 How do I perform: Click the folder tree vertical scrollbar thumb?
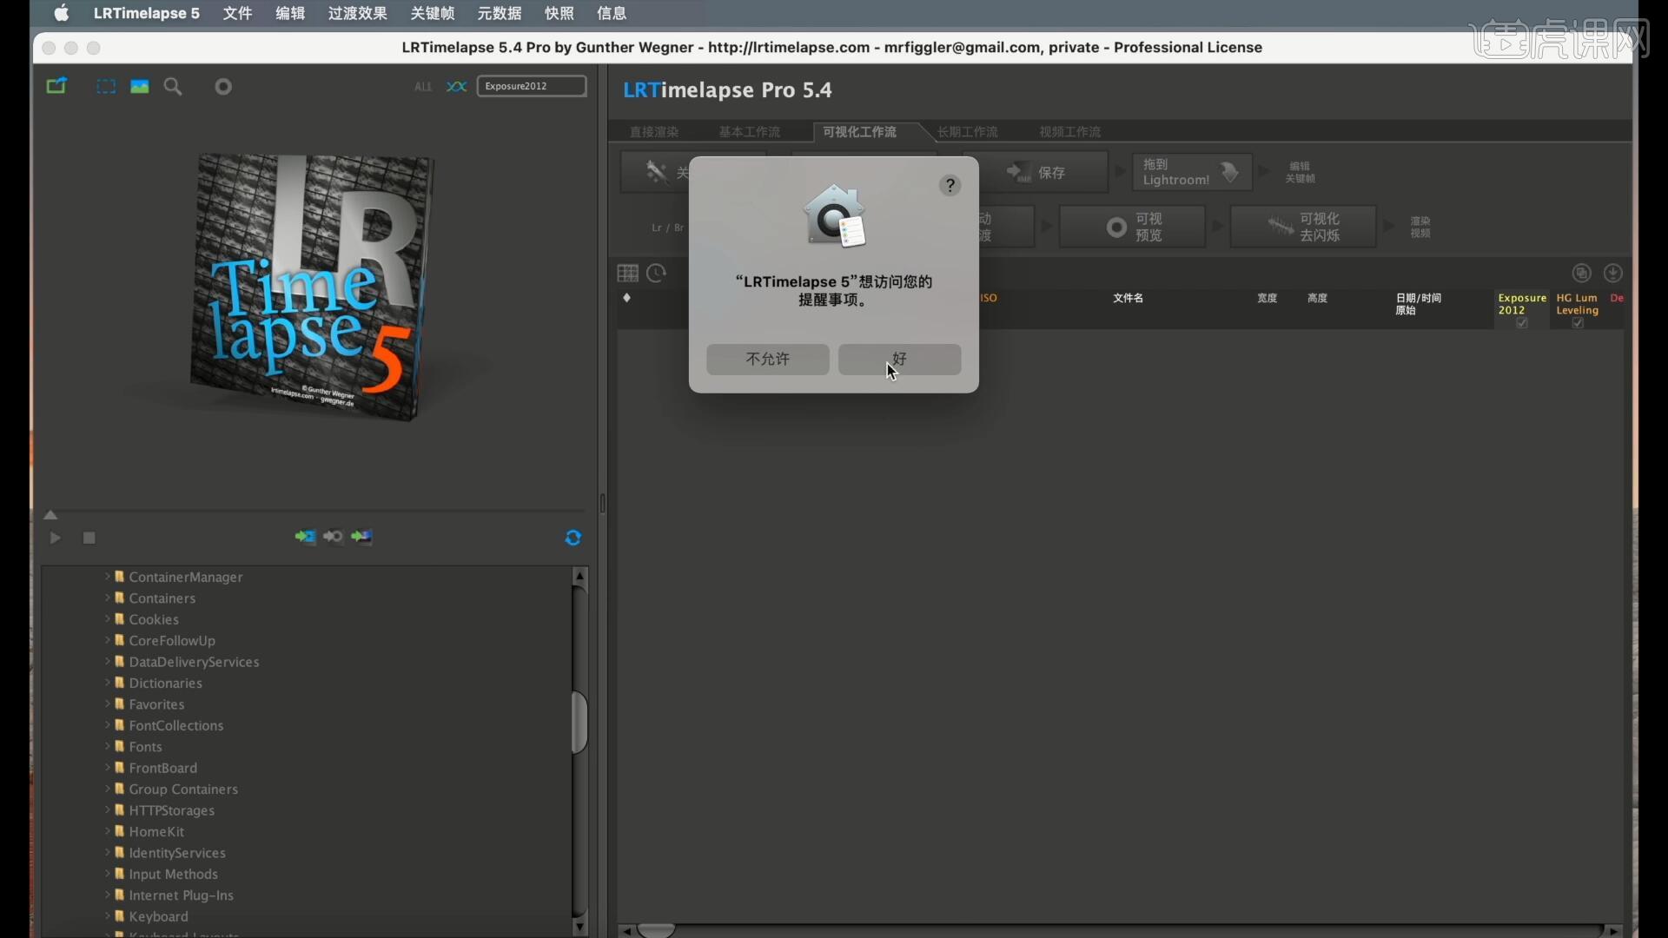click(x=579, y=722)
